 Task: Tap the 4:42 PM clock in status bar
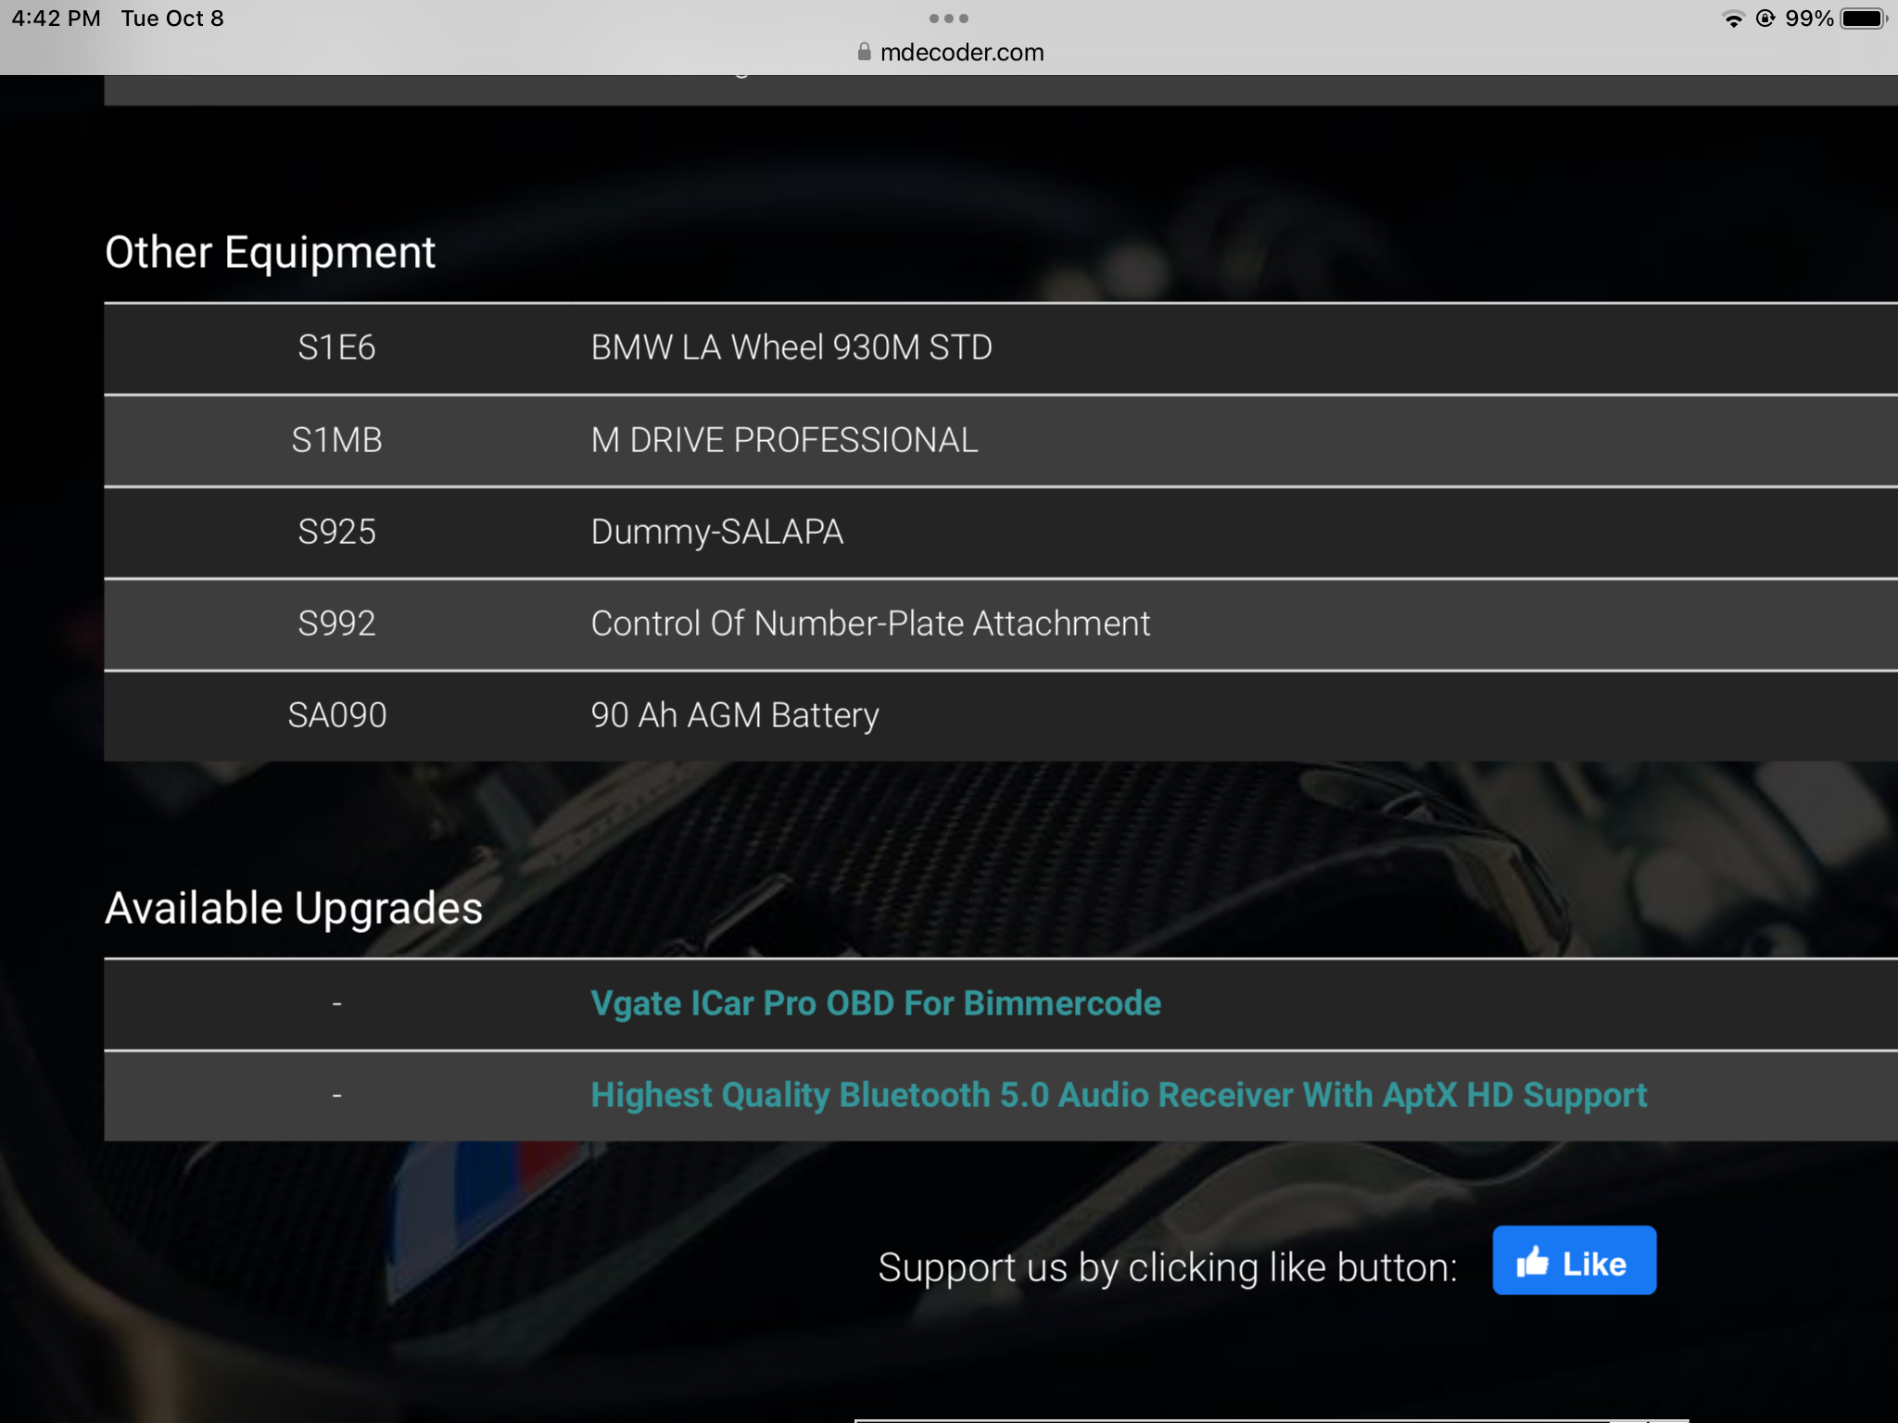pos(56,19)
